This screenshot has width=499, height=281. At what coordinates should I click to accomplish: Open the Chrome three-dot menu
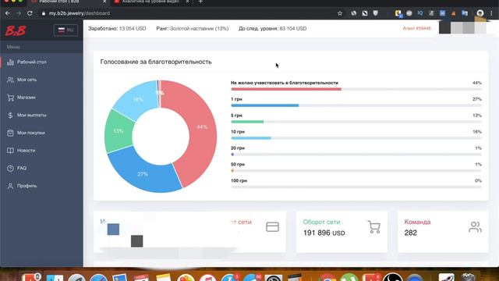tap(492, 13)
